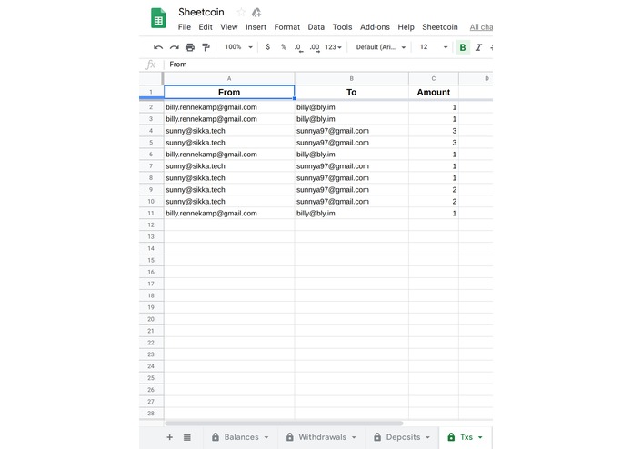632x449 pixels.
Task: Click green lock icon on Txs tab
Action: point(451,437)
